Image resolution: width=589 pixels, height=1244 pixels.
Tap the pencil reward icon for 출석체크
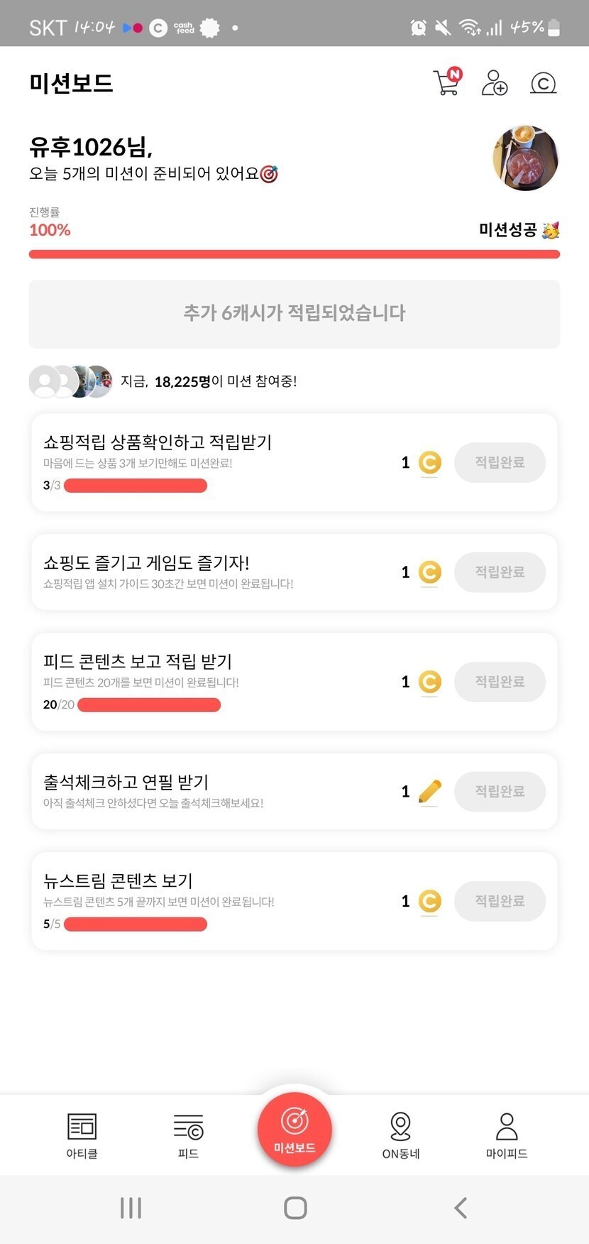[x=429, y=791]
